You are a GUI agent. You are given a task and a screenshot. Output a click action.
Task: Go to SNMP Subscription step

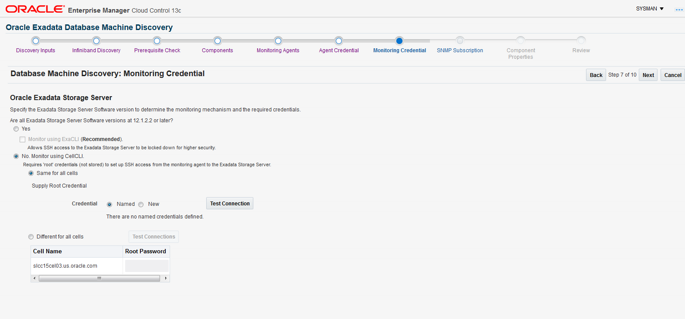pos(460,50)
